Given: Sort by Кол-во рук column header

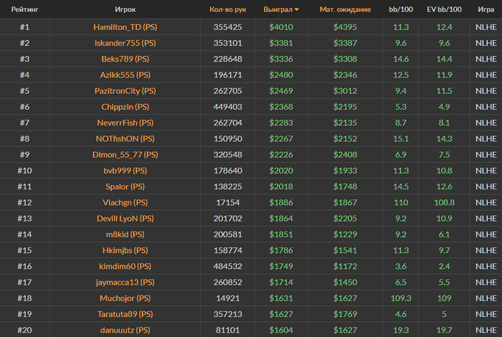Looking at the screenshot, I should click(227, 9).
